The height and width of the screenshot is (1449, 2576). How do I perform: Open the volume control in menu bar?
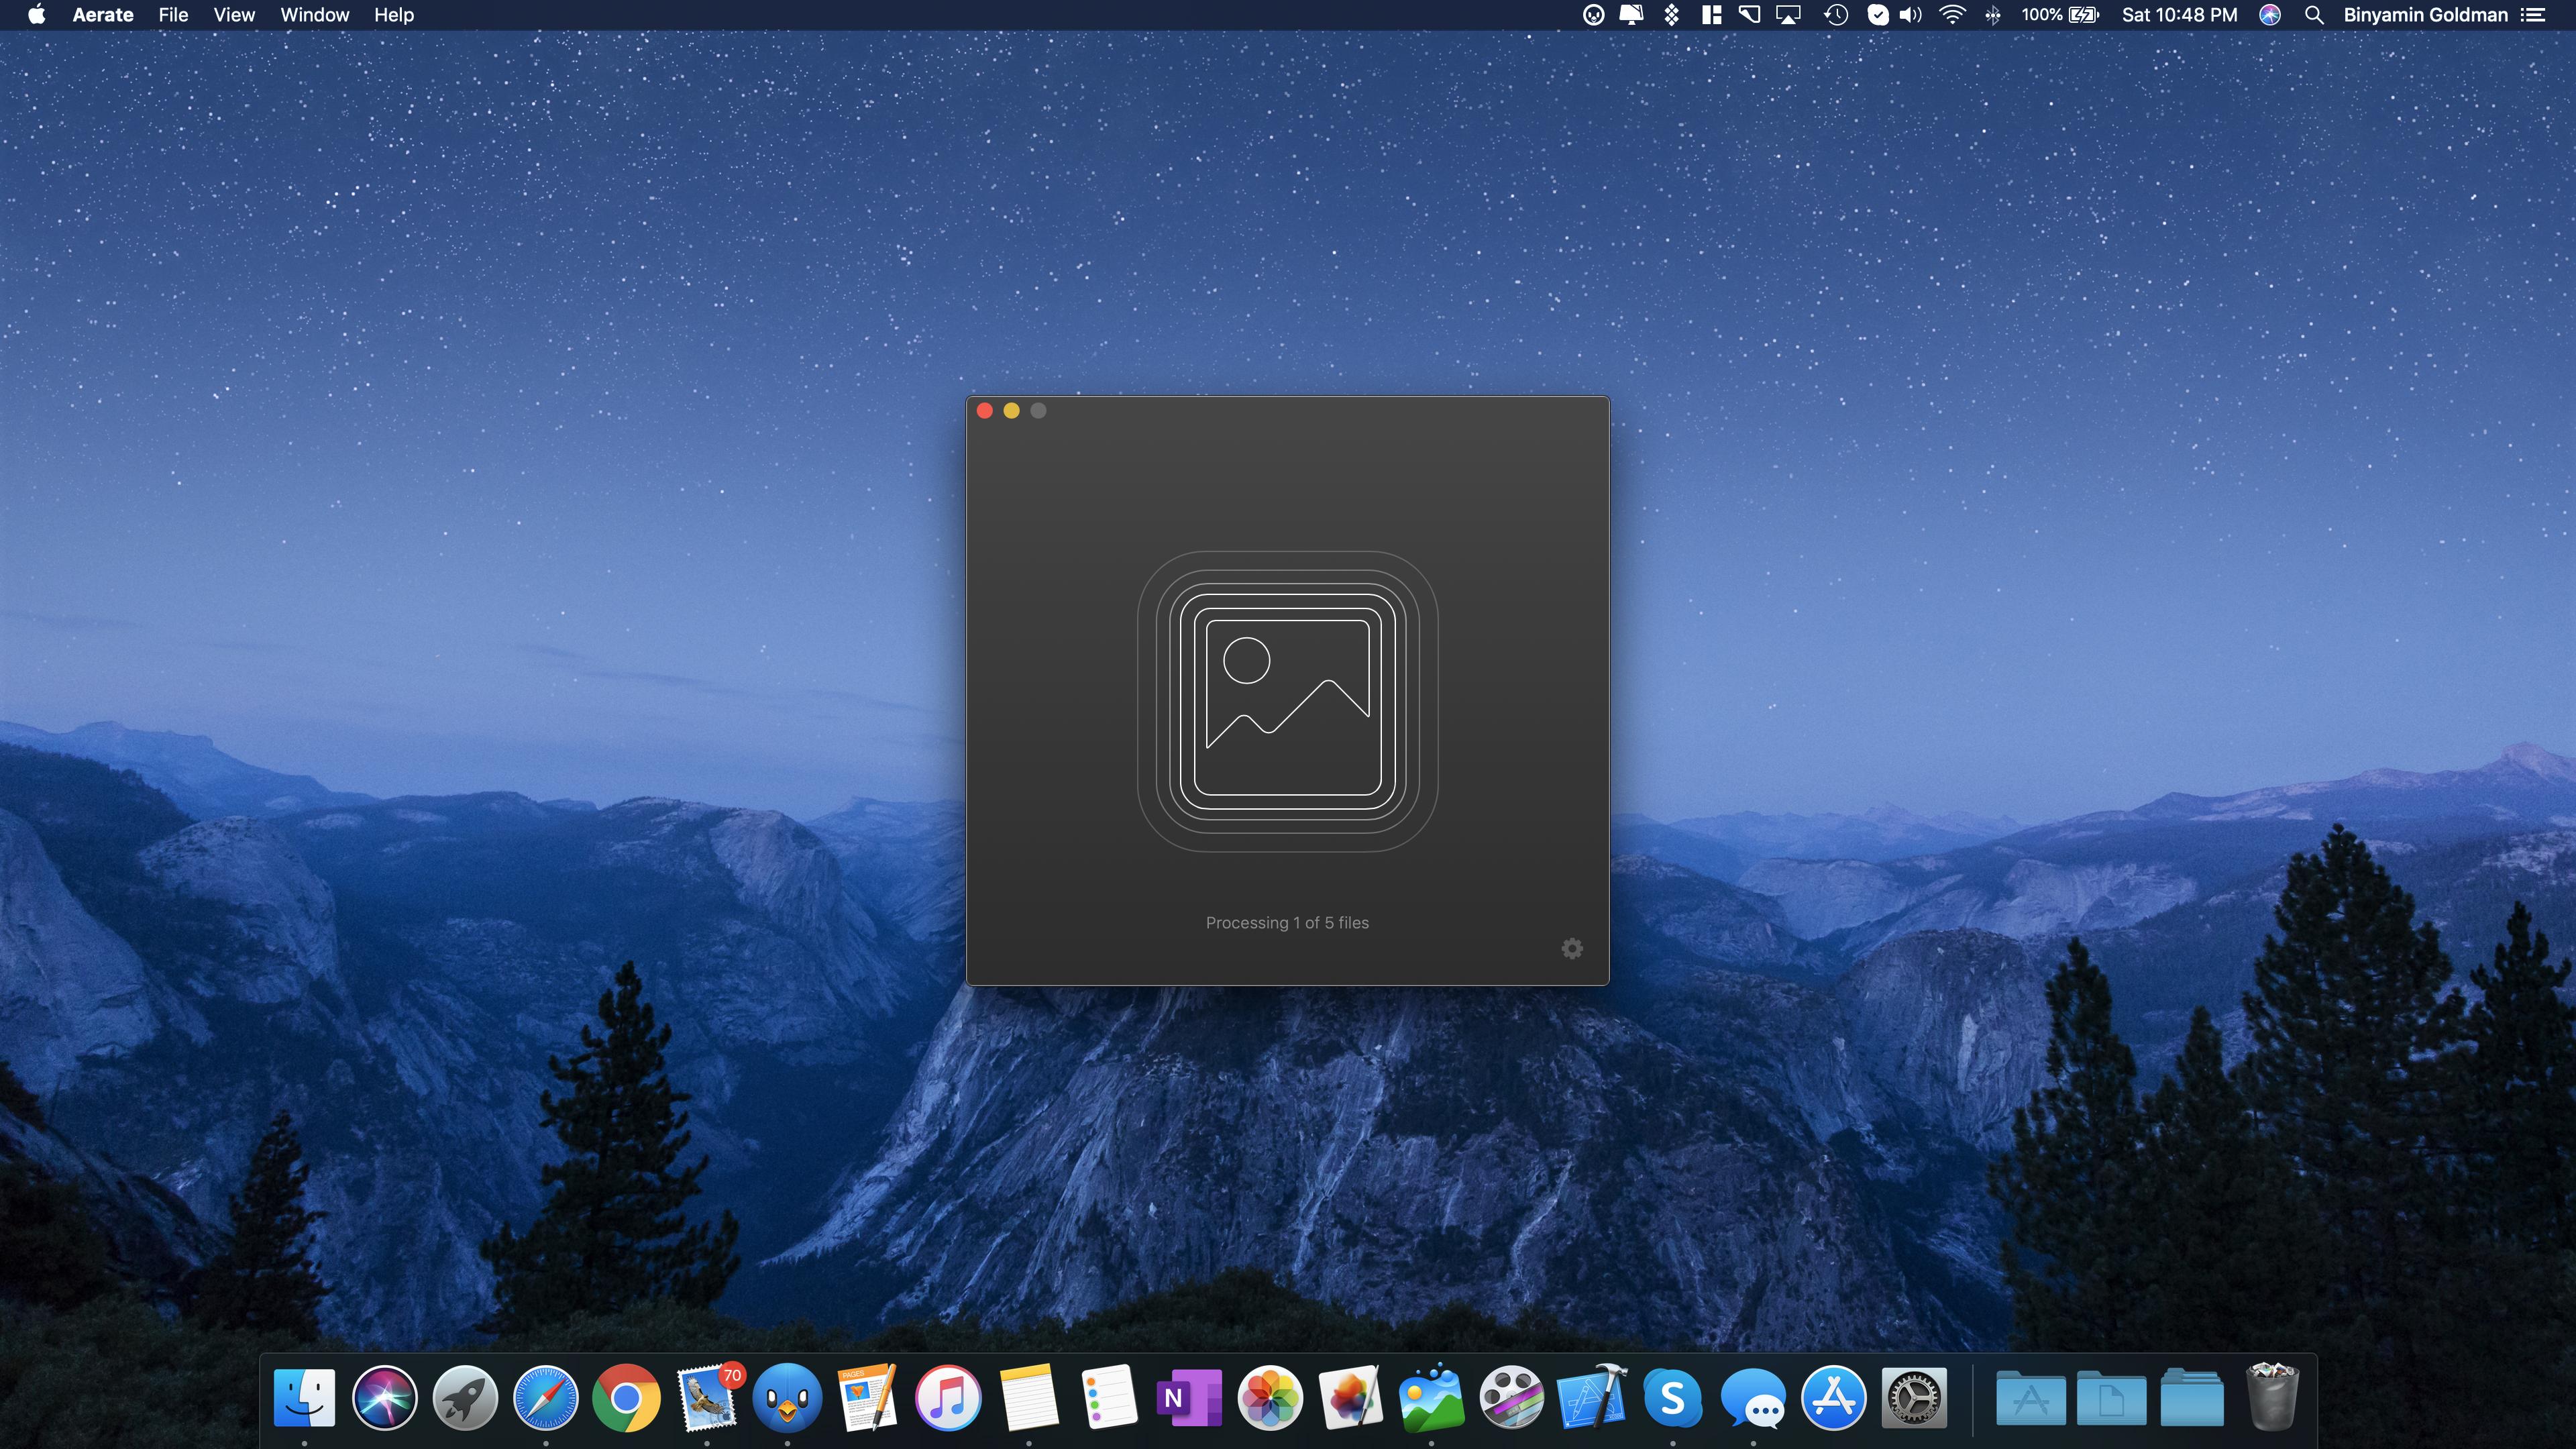point(1910,15)
